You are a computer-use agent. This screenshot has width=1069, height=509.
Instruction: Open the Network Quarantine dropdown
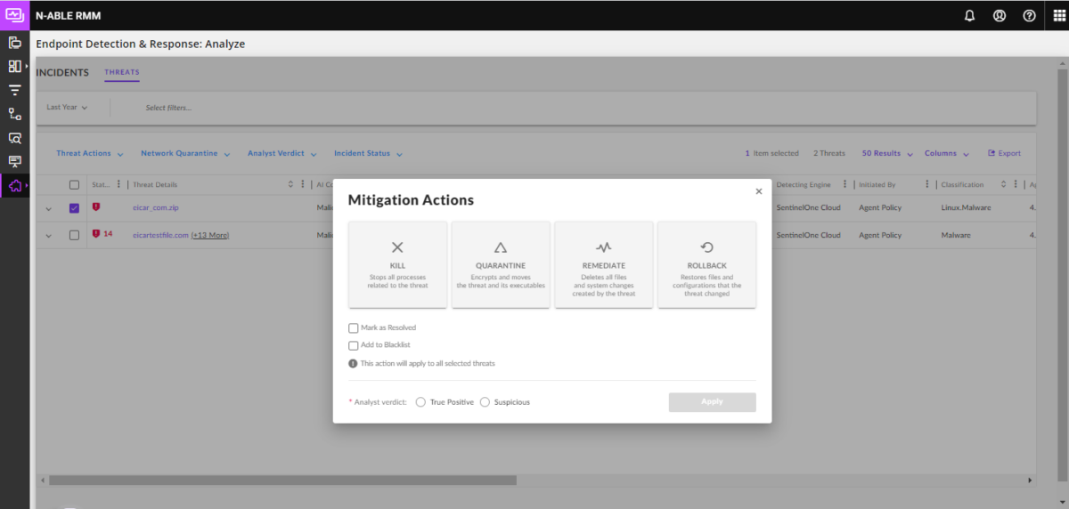pyautogui.click(x=185, y=154)
